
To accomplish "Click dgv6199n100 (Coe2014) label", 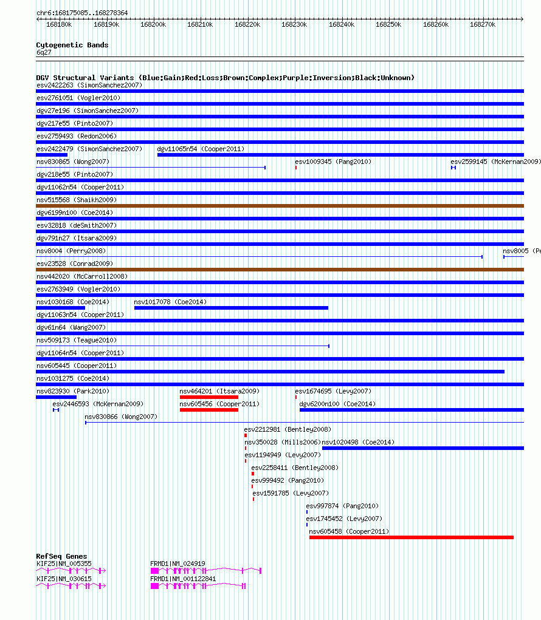I will tap(75, 213).
